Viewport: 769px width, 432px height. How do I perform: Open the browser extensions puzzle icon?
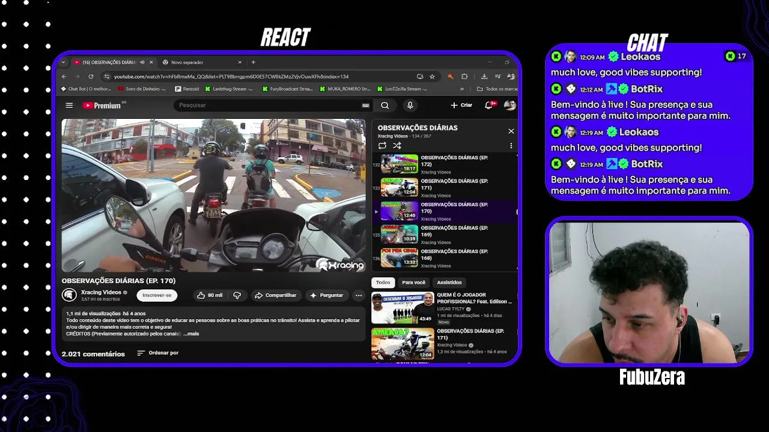point(464,76)
